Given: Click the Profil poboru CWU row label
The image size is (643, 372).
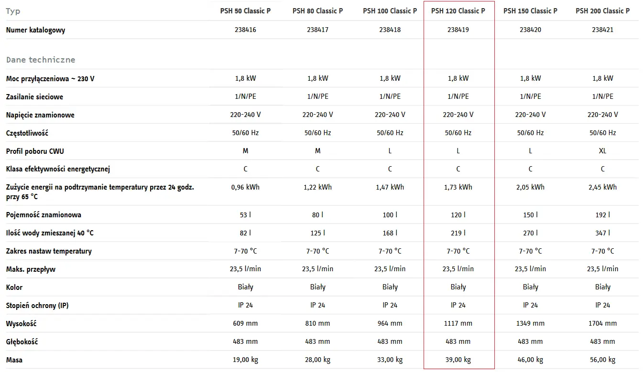Looking at the screenshot, I should pyautogui.click(x=35, y=151).
